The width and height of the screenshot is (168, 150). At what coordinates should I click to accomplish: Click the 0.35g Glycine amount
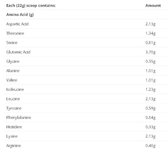150,61
